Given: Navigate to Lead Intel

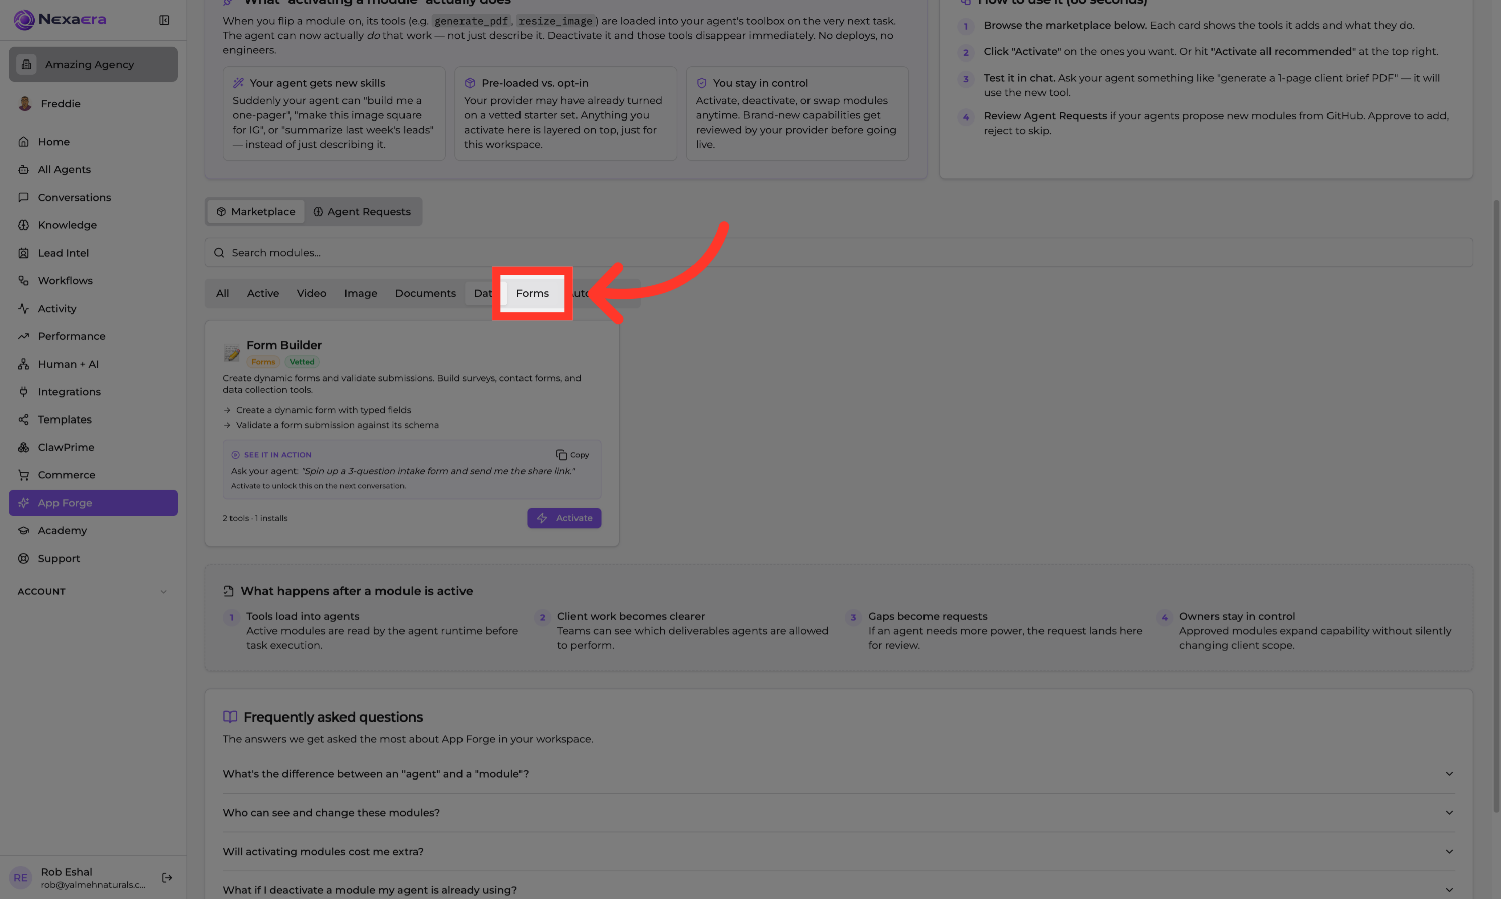Looking at the screenshot, I should coord(93,253).
